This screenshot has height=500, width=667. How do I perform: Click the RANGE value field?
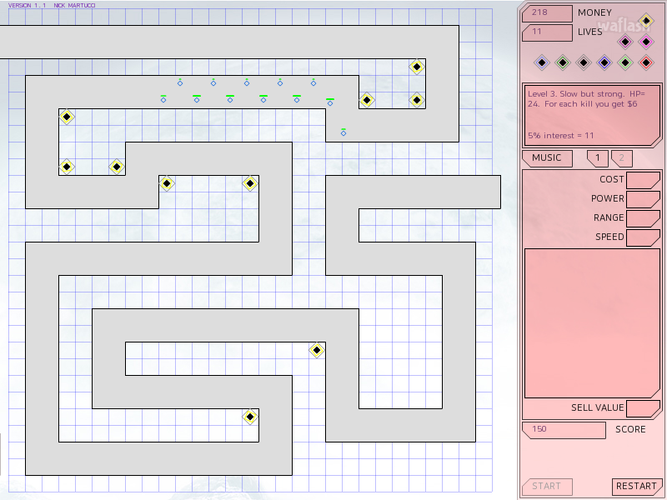(642, 218)
